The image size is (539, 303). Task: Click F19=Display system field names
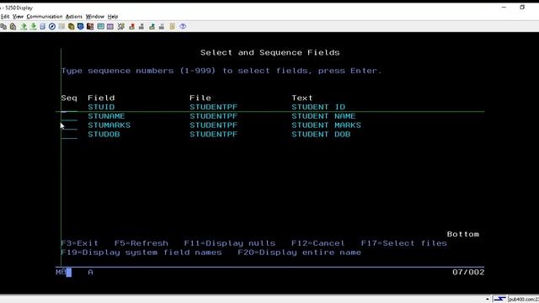coord(141,252)
